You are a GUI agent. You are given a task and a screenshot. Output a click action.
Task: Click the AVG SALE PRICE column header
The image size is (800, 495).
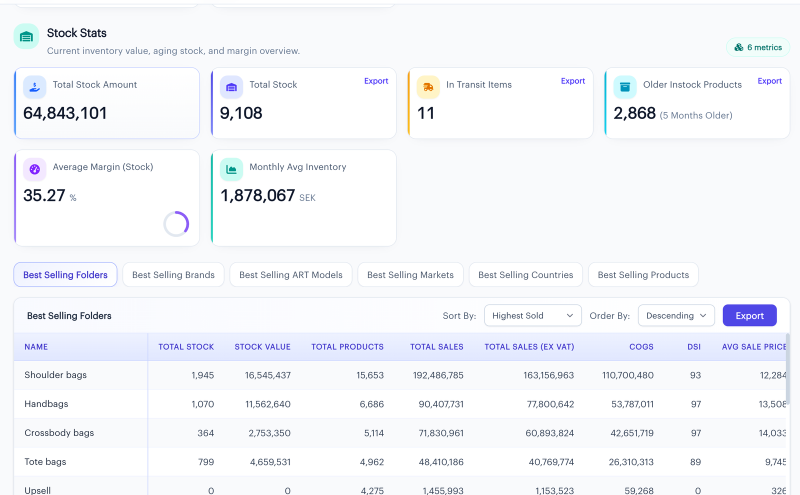pos(754,347)
